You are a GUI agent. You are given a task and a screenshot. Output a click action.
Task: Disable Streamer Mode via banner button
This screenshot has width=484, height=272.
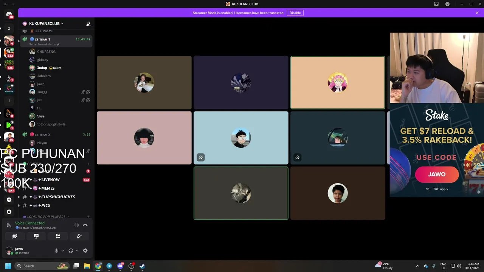coord(295,13)
